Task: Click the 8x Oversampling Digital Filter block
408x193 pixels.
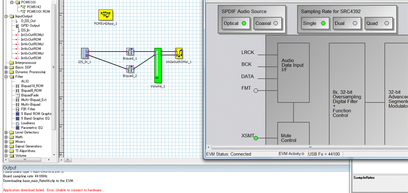Action: coord(347,94)
